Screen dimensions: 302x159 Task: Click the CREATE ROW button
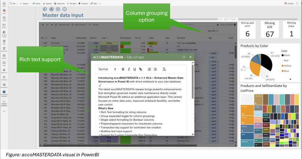62,25
